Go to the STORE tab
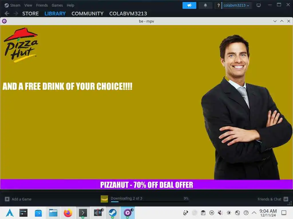The height and width of the screenshot is (219, 293). click(30, 14)
